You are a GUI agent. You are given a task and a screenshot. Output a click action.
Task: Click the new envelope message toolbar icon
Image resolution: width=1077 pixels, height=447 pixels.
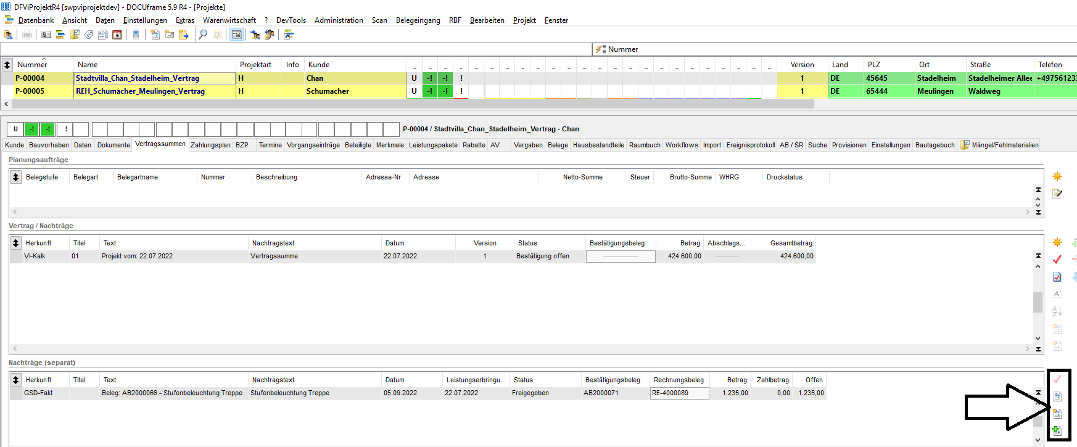tap(169, 35)
